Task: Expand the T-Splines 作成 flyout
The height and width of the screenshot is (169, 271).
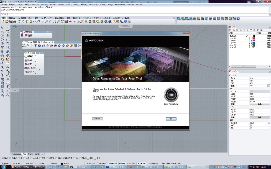Action: click(35, 62)
